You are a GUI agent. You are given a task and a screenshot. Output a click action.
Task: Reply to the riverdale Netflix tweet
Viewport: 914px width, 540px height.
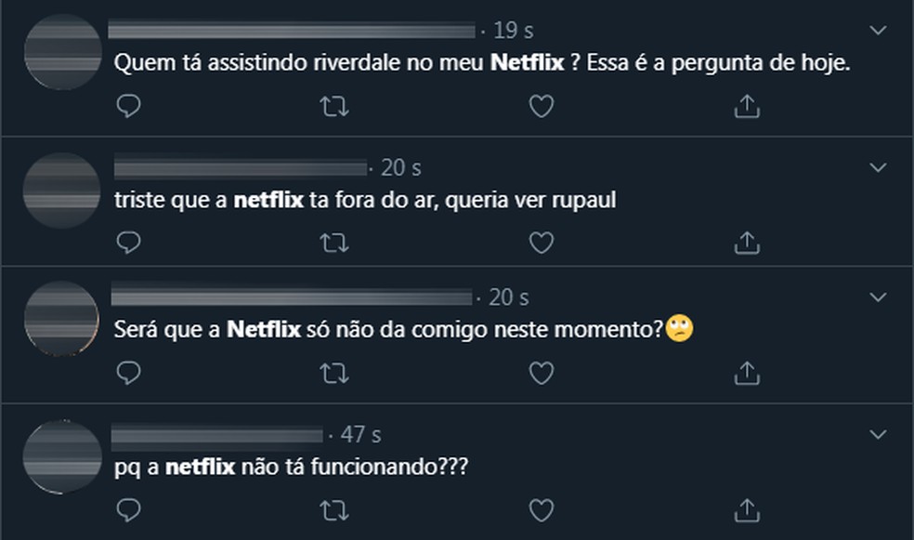(130, 107)
